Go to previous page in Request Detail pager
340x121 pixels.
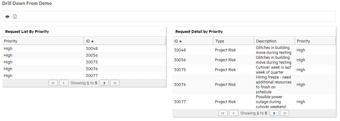click(234, 113)
